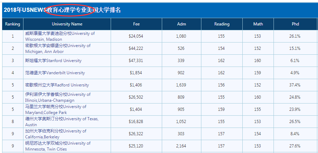
Task: Click the University Name column header
Action: pyautogui.click(x=67, y=24)
